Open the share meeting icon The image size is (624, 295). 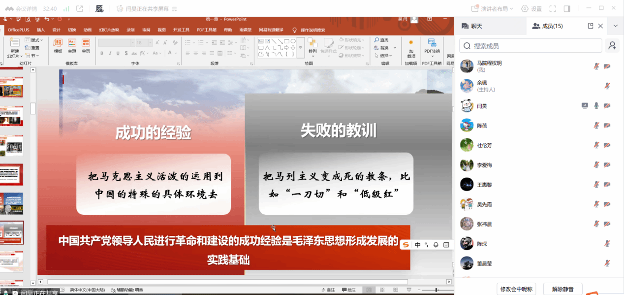(80, 9)
